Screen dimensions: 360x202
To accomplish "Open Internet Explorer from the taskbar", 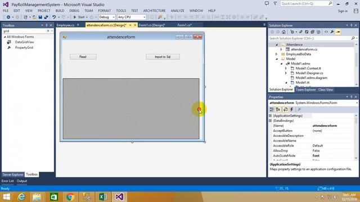I will point(21,197).
